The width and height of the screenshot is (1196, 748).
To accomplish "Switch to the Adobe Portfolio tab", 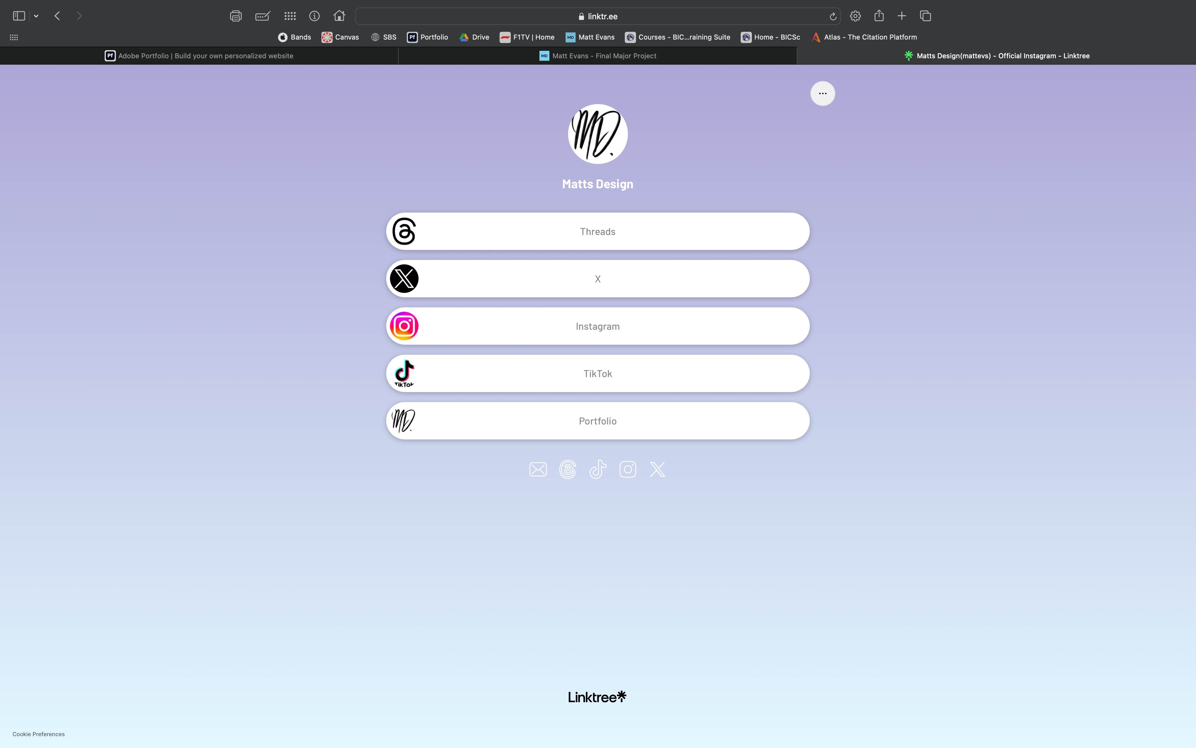I will tap(199, 56).
